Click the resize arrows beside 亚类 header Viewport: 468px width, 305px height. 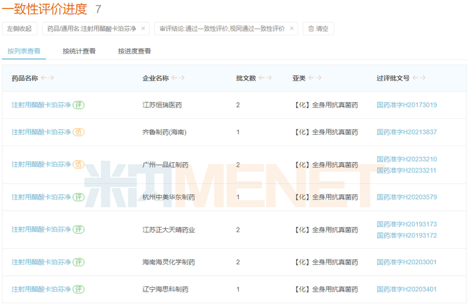315,77
